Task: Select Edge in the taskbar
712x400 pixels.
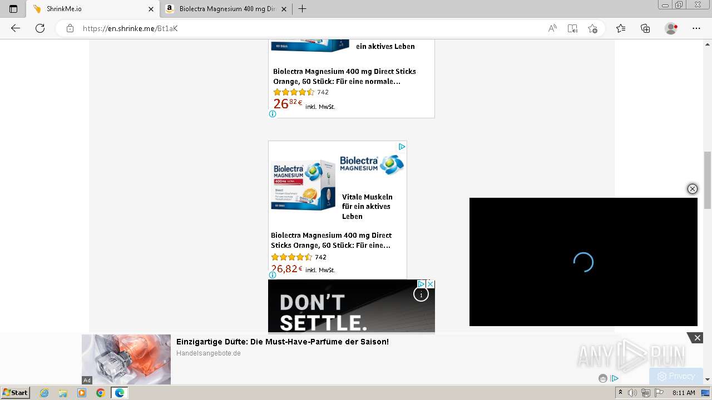Action: [120, 393]
